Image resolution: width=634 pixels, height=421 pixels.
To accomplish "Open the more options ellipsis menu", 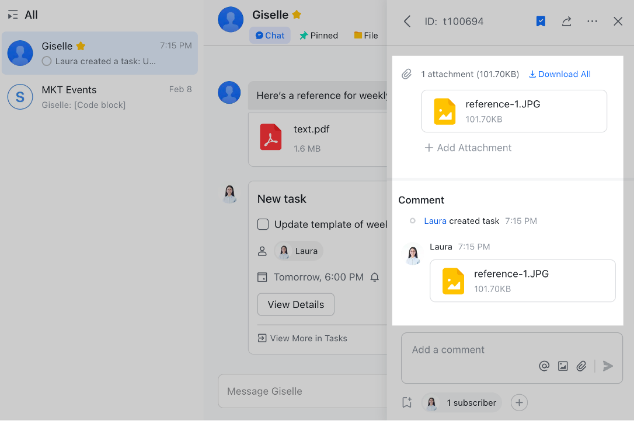I will pos(592,22).
